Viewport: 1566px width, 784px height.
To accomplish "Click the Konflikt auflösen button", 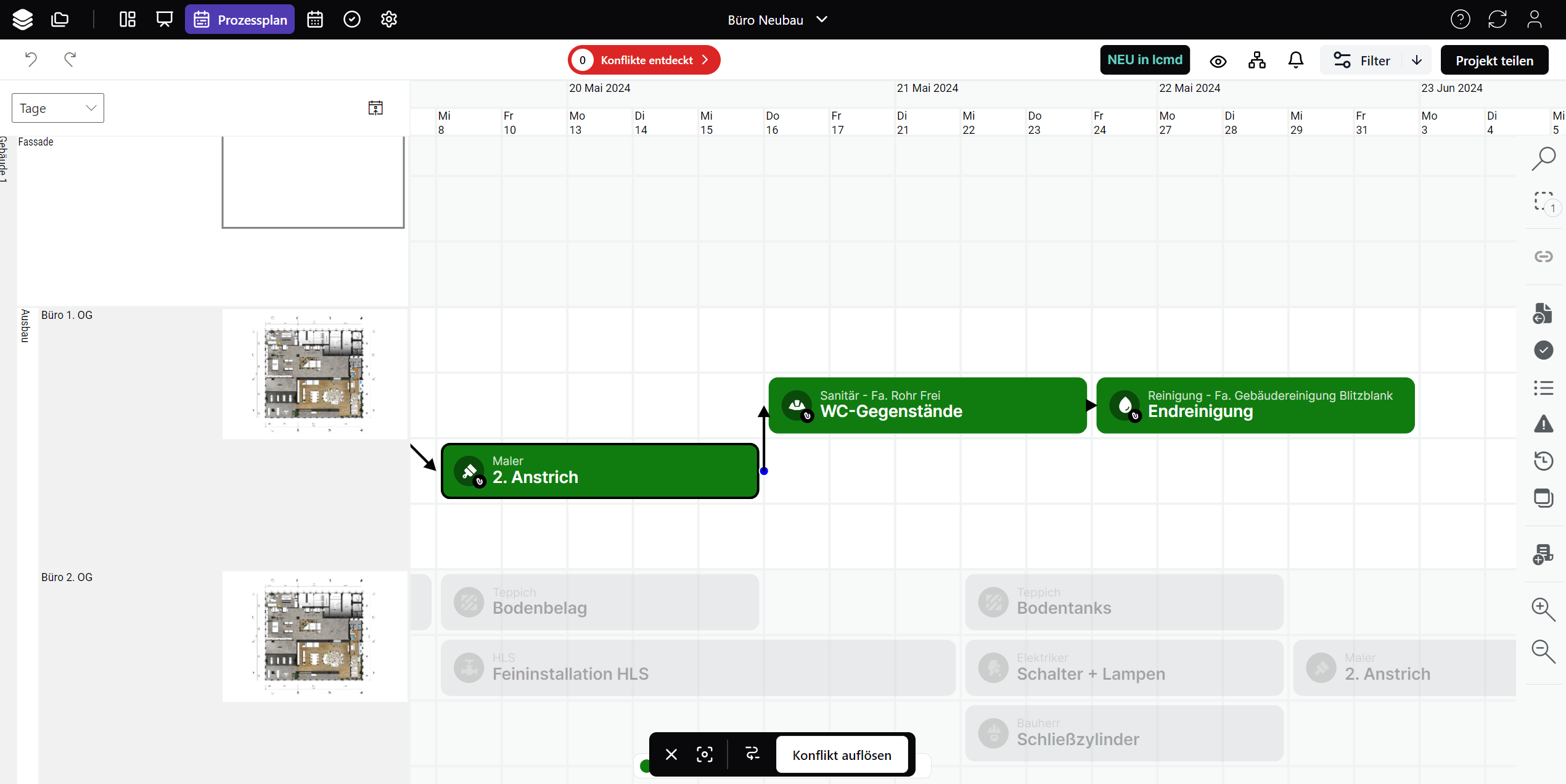I will pos(842,754).
